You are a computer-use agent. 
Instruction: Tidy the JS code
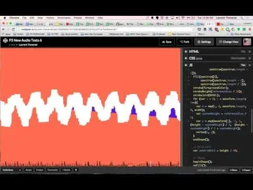point(243,65)
